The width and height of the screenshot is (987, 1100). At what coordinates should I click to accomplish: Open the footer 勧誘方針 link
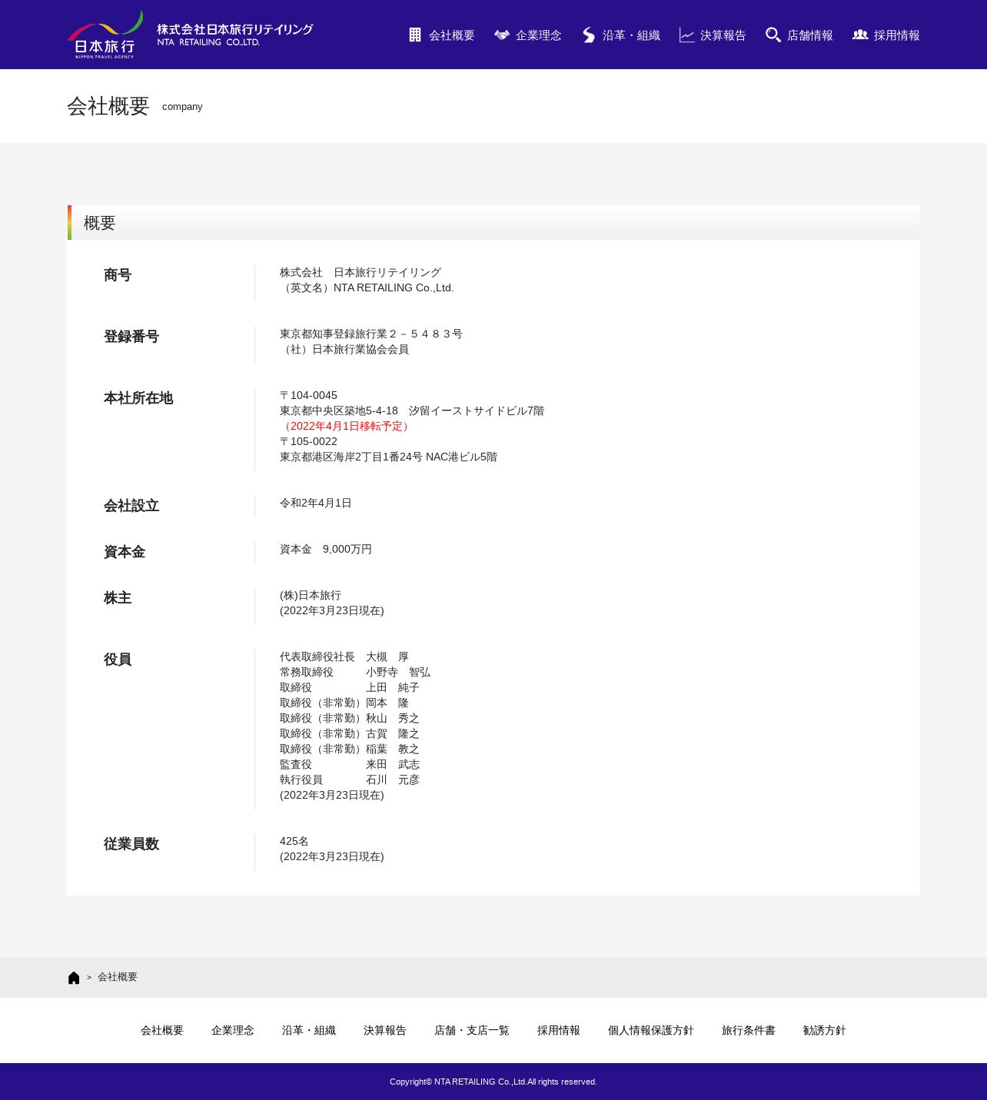825,1031
